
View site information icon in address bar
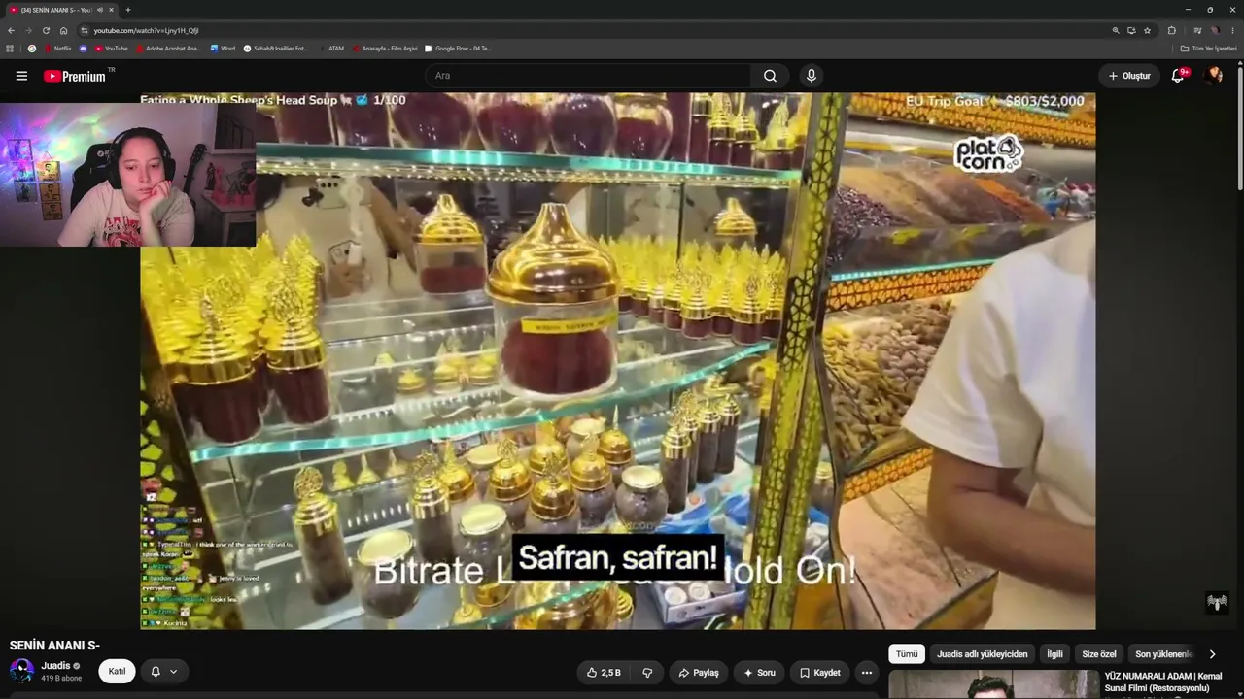click(85, 30)
